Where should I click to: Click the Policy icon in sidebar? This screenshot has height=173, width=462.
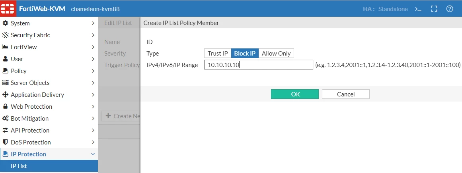(5, 71)
